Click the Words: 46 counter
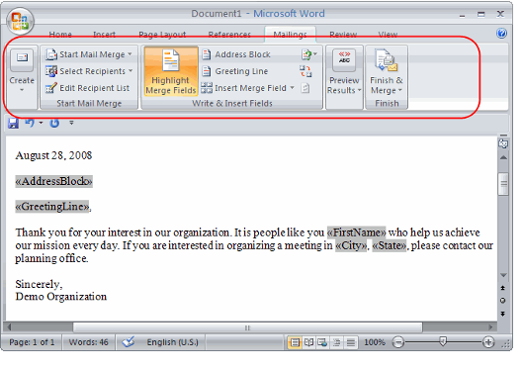 [88, 342]
